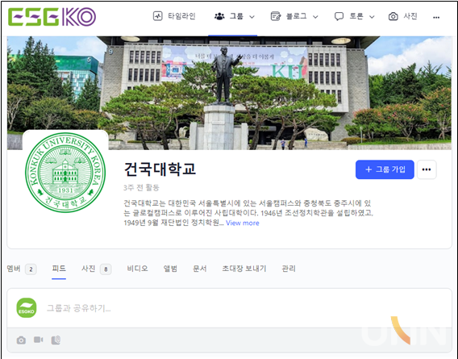Open the 블로그 menu item

click(294, 16)
